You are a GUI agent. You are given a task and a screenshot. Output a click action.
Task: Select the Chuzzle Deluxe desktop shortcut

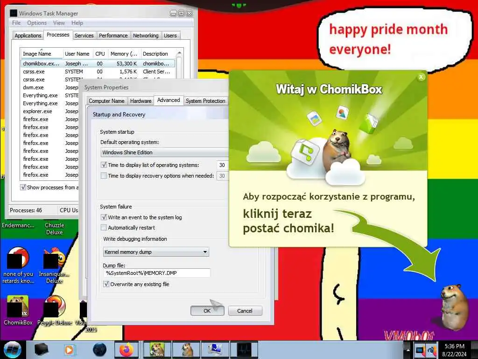tap(55, 228)
